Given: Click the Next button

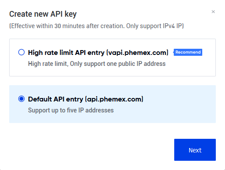Looking at the screenshot, I should coord(195,150).
